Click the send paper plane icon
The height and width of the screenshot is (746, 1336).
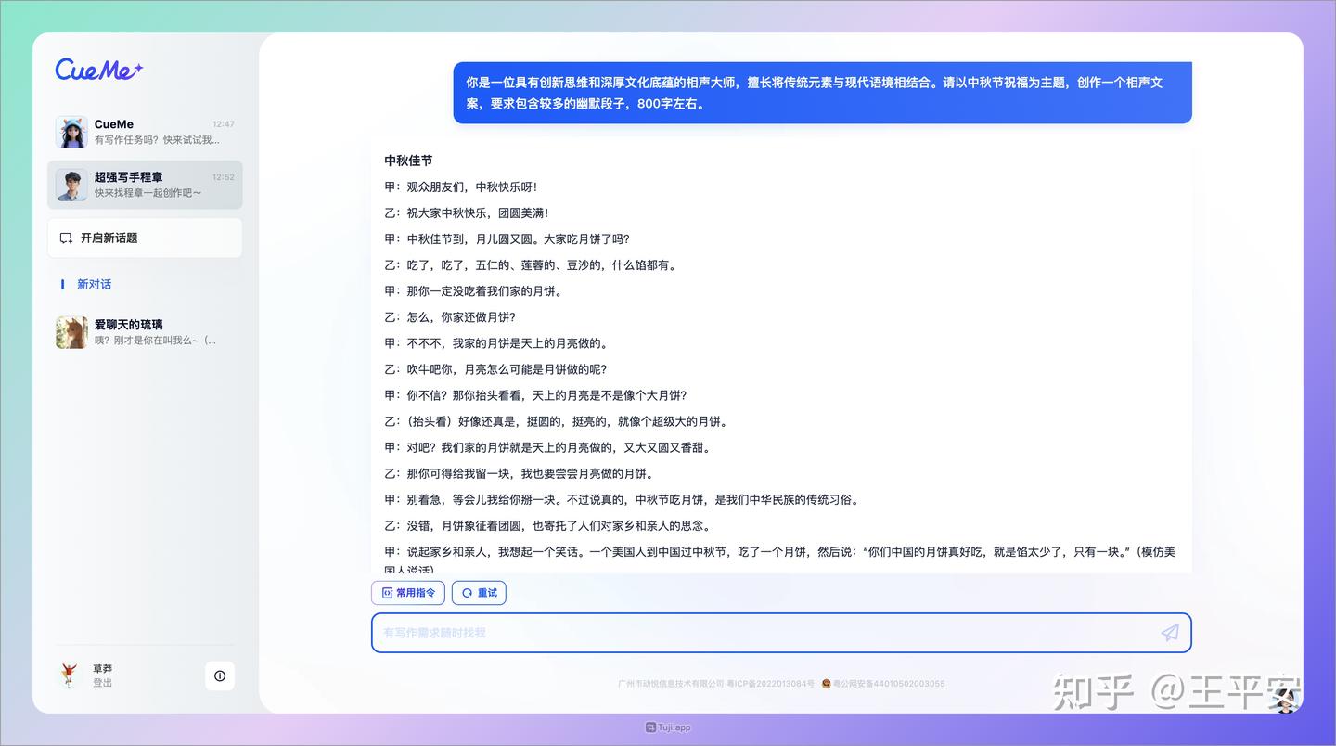1170,632
